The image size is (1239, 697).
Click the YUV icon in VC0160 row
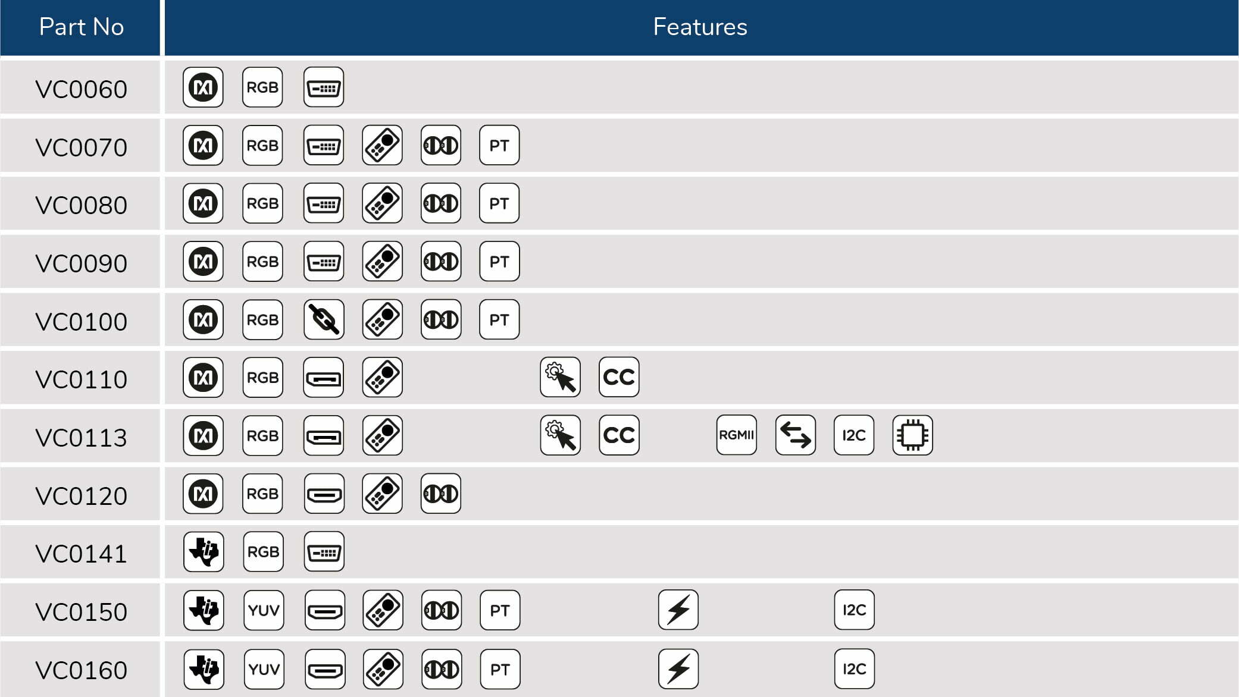(x=264, y=669)
